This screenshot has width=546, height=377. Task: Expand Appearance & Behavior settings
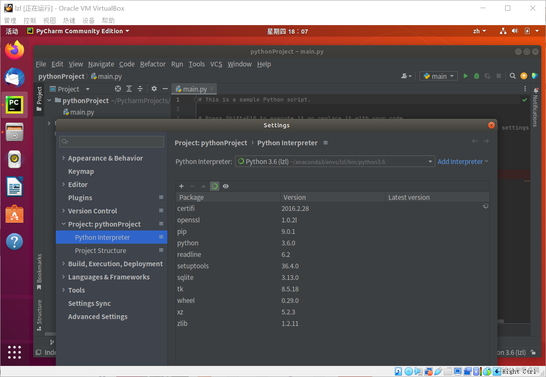63,158
